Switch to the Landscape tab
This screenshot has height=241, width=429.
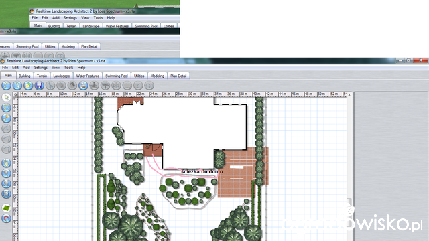(x=62, y=76)
